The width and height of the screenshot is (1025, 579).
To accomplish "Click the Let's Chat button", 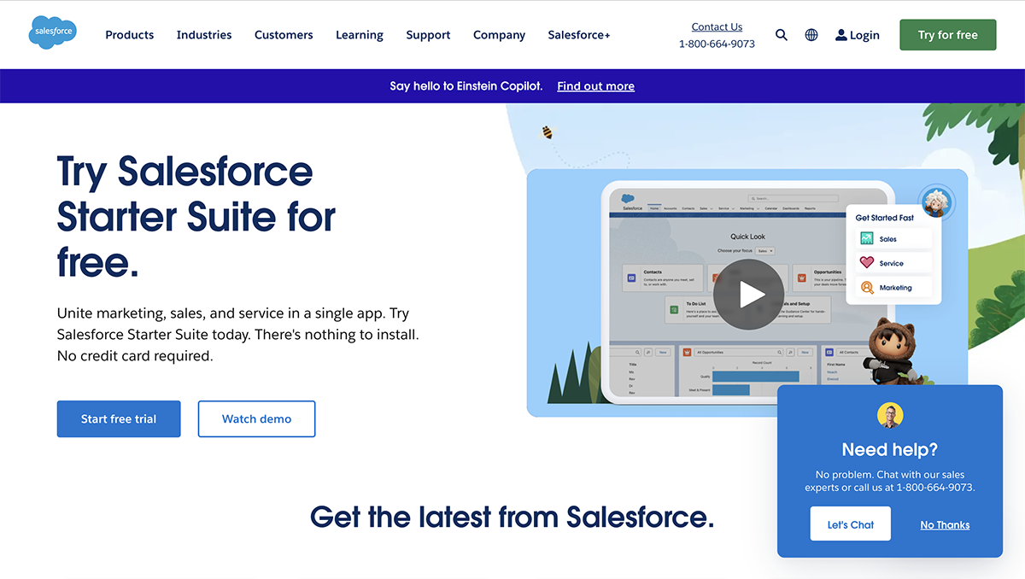I will tap(850, 524).
